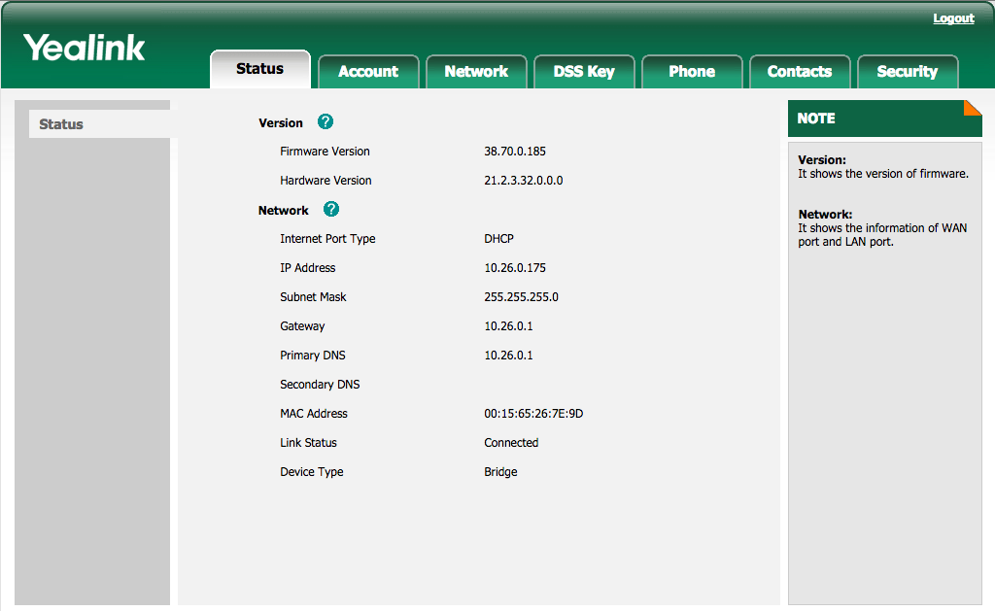
Task: Click the MAC address value 00:15:65:26:7E:9D
Action: point(533,414)
